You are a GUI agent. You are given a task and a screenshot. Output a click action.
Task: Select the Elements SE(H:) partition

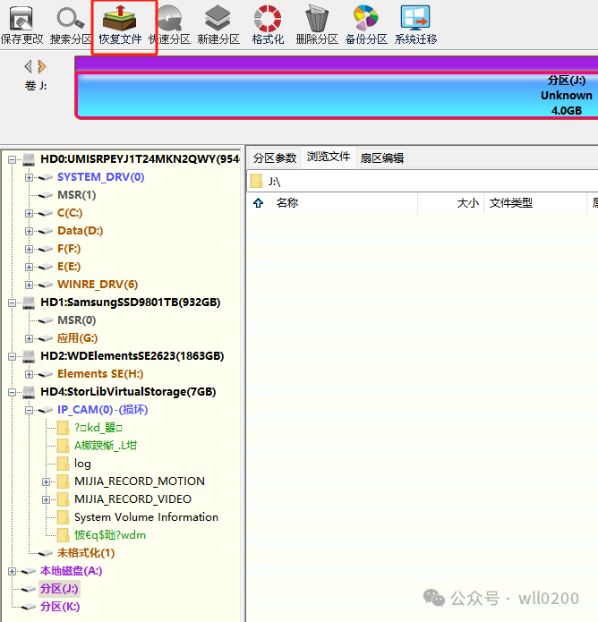pos(99,374)
